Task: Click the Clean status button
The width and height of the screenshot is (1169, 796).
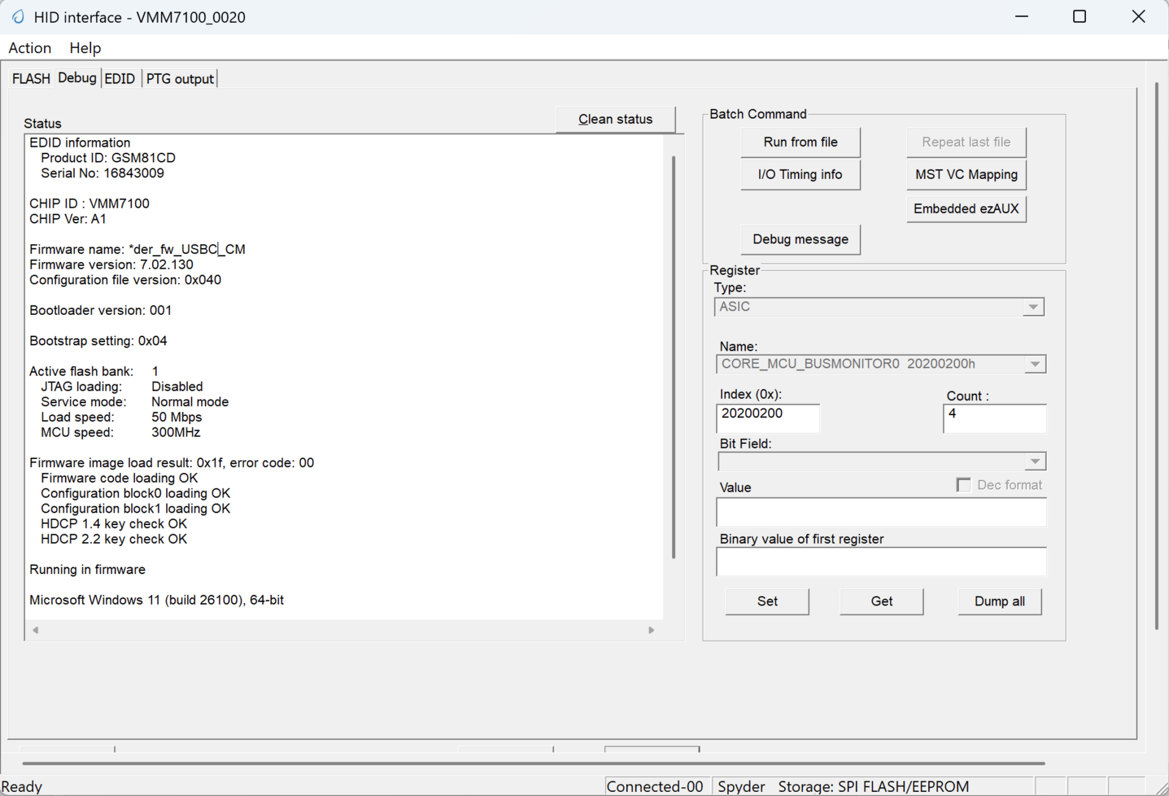Action: 615,119
